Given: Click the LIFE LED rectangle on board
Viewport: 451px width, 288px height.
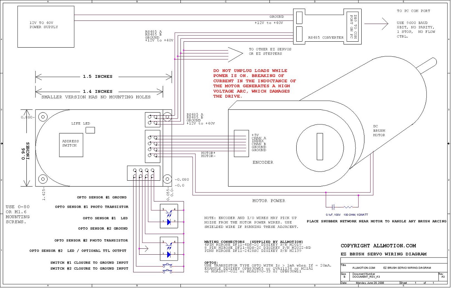Looking at the screenshot, I should tap(90, 130).
